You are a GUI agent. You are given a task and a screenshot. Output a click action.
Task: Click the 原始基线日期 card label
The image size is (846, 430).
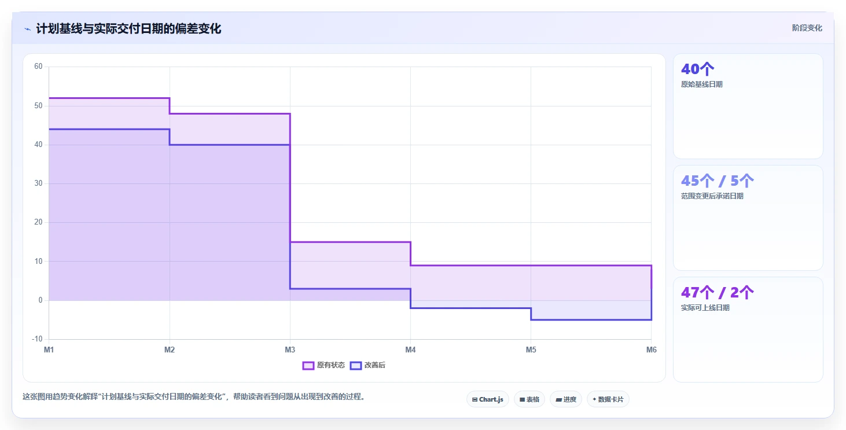pos(702,84)
